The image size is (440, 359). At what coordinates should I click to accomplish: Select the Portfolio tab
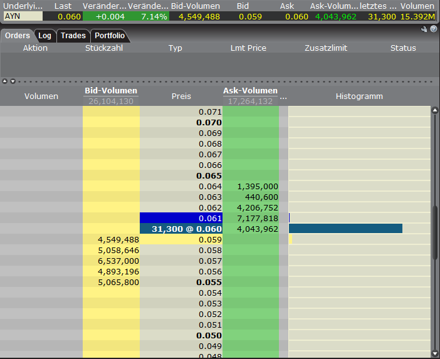click(x=110, y=36)
